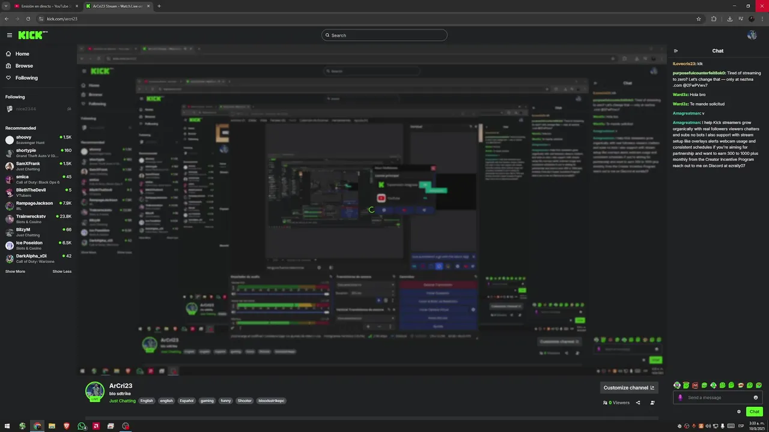This screenshot has width=769, height=432.
Task: Open the tab search dropdown arrow
Action: [x=5, y=6]
